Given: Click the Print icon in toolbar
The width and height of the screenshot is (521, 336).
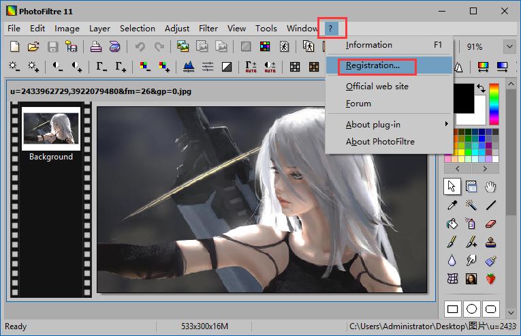Looking at the screenshot, I should 96,47.
